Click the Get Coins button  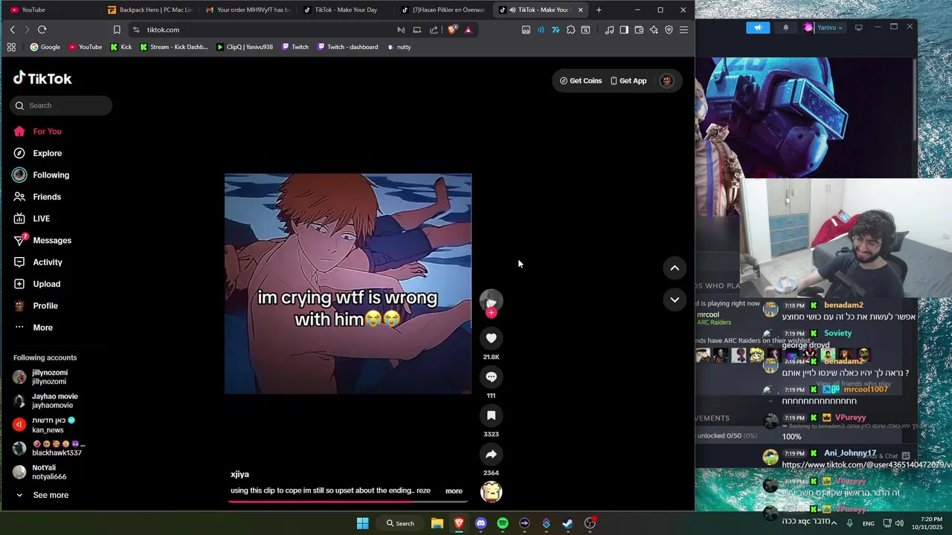(581, 81)
